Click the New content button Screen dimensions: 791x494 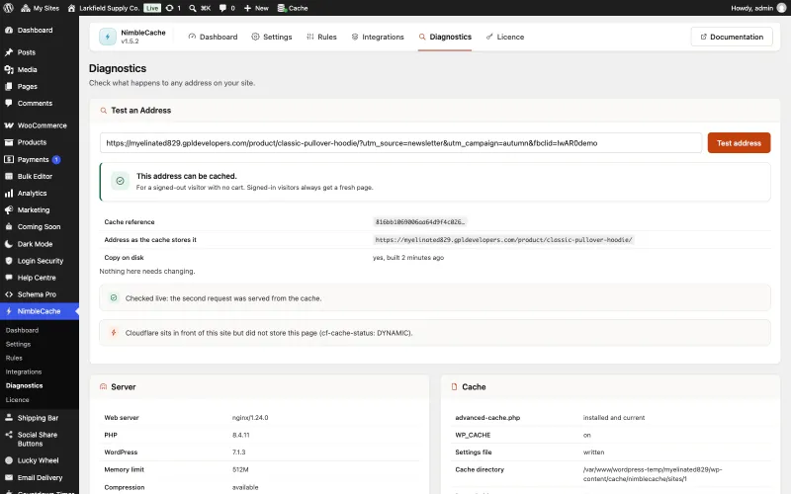[x=256, y=8]
